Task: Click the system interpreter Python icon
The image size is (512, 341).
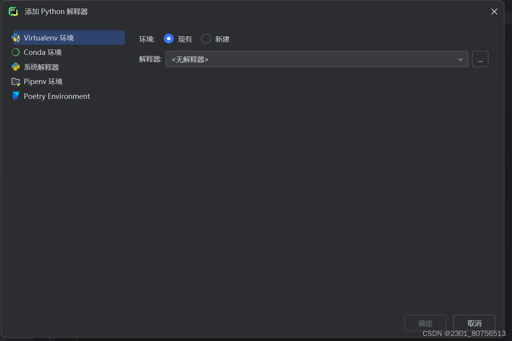Action: coord(16,67)
